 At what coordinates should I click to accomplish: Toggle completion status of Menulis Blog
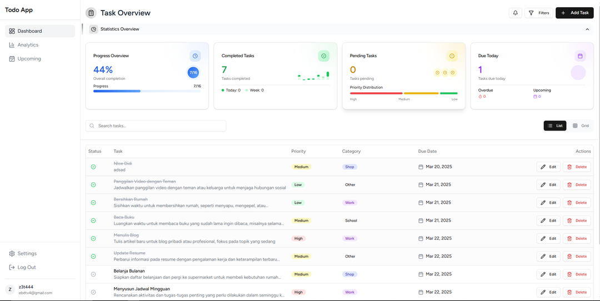coord(93,239)
